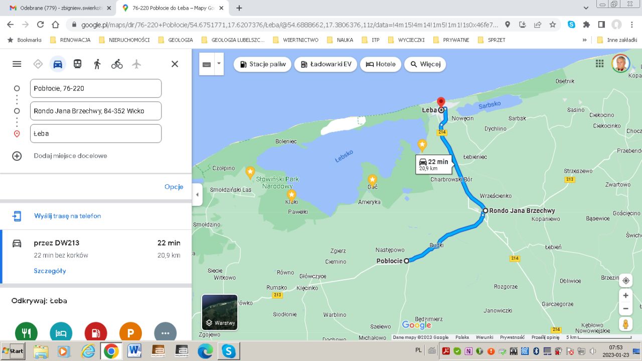Image resolution: width=642 pixels, height=361 pixels.
Task: Open the keyboard input tool dropdown arrow
Action: 219,64
